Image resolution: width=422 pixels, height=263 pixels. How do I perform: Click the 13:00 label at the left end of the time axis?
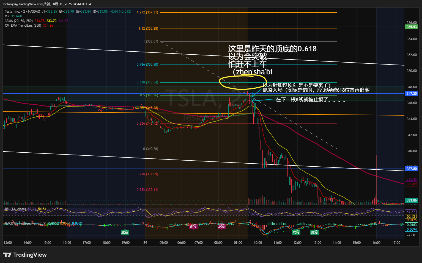(x=8, y=243)
